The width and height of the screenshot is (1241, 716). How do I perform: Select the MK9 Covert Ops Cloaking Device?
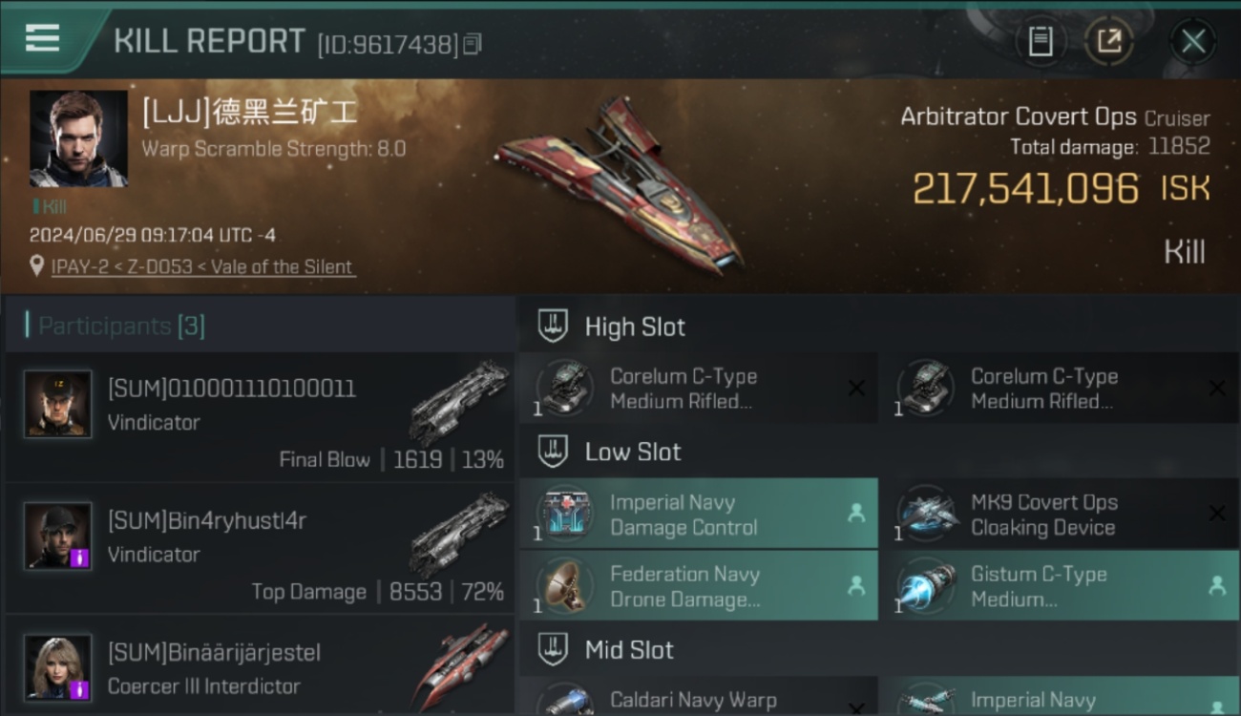[1061, 514]
